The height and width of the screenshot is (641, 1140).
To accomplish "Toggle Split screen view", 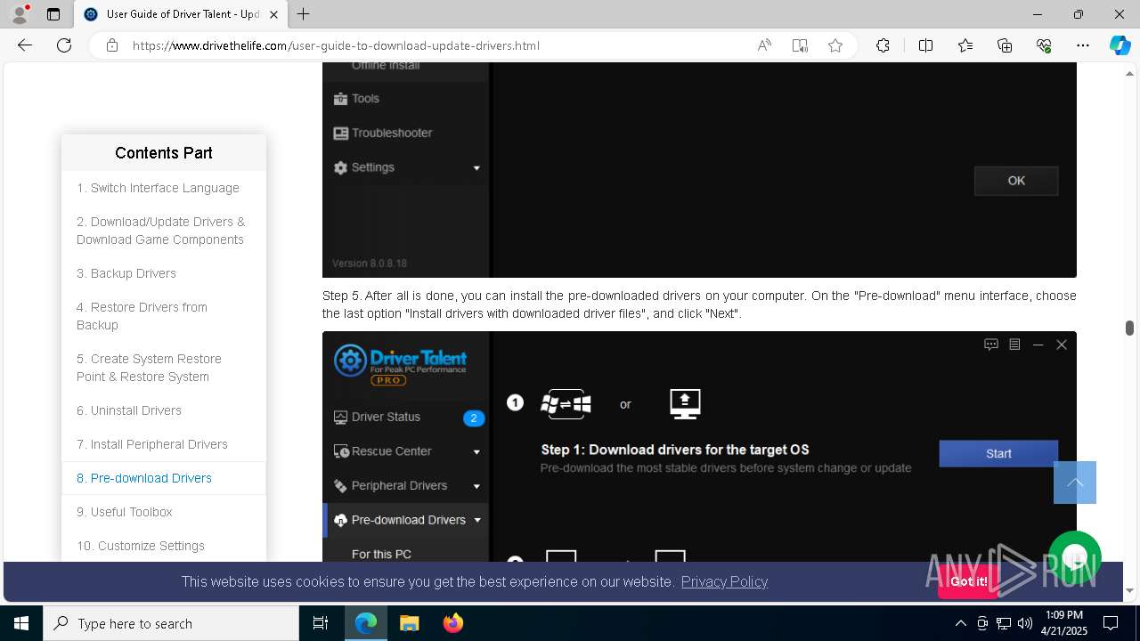I will [x=925, y=45].
